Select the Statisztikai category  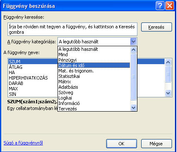(x=94, y=76)
